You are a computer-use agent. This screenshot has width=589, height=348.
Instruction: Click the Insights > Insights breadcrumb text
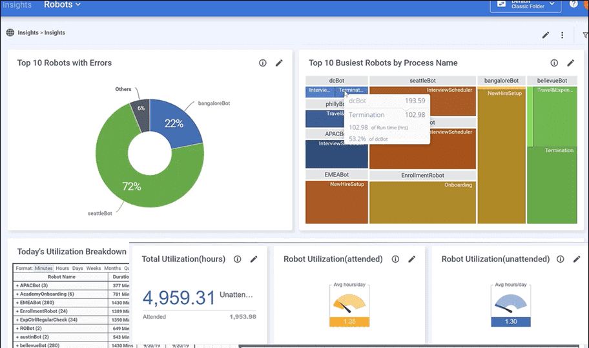click(41, 33)
